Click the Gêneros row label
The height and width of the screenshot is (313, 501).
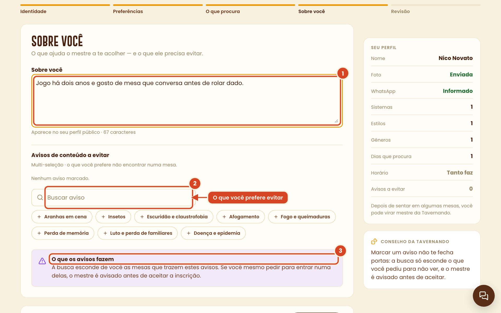tap(381, 140)
